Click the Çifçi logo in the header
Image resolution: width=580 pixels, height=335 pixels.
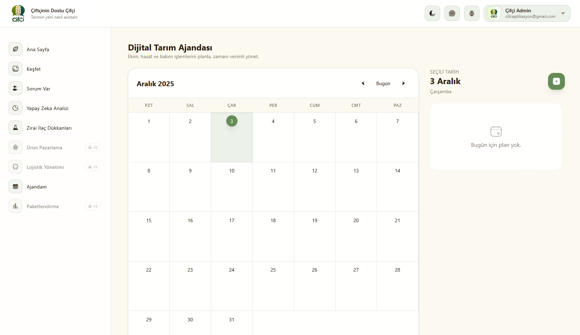18,13
